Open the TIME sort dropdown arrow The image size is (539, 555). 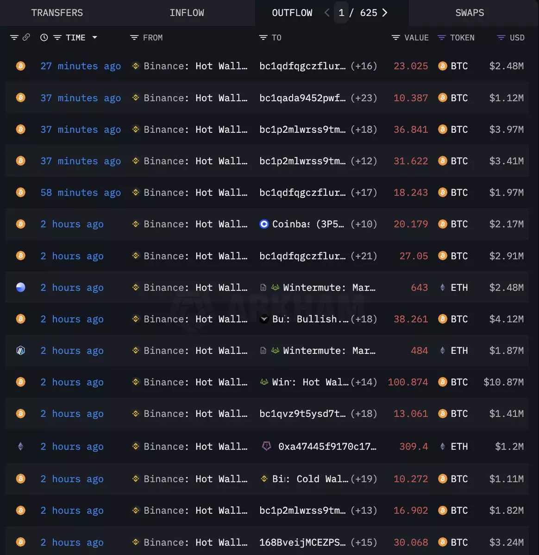pyautogui.click(x=95, y=37)
